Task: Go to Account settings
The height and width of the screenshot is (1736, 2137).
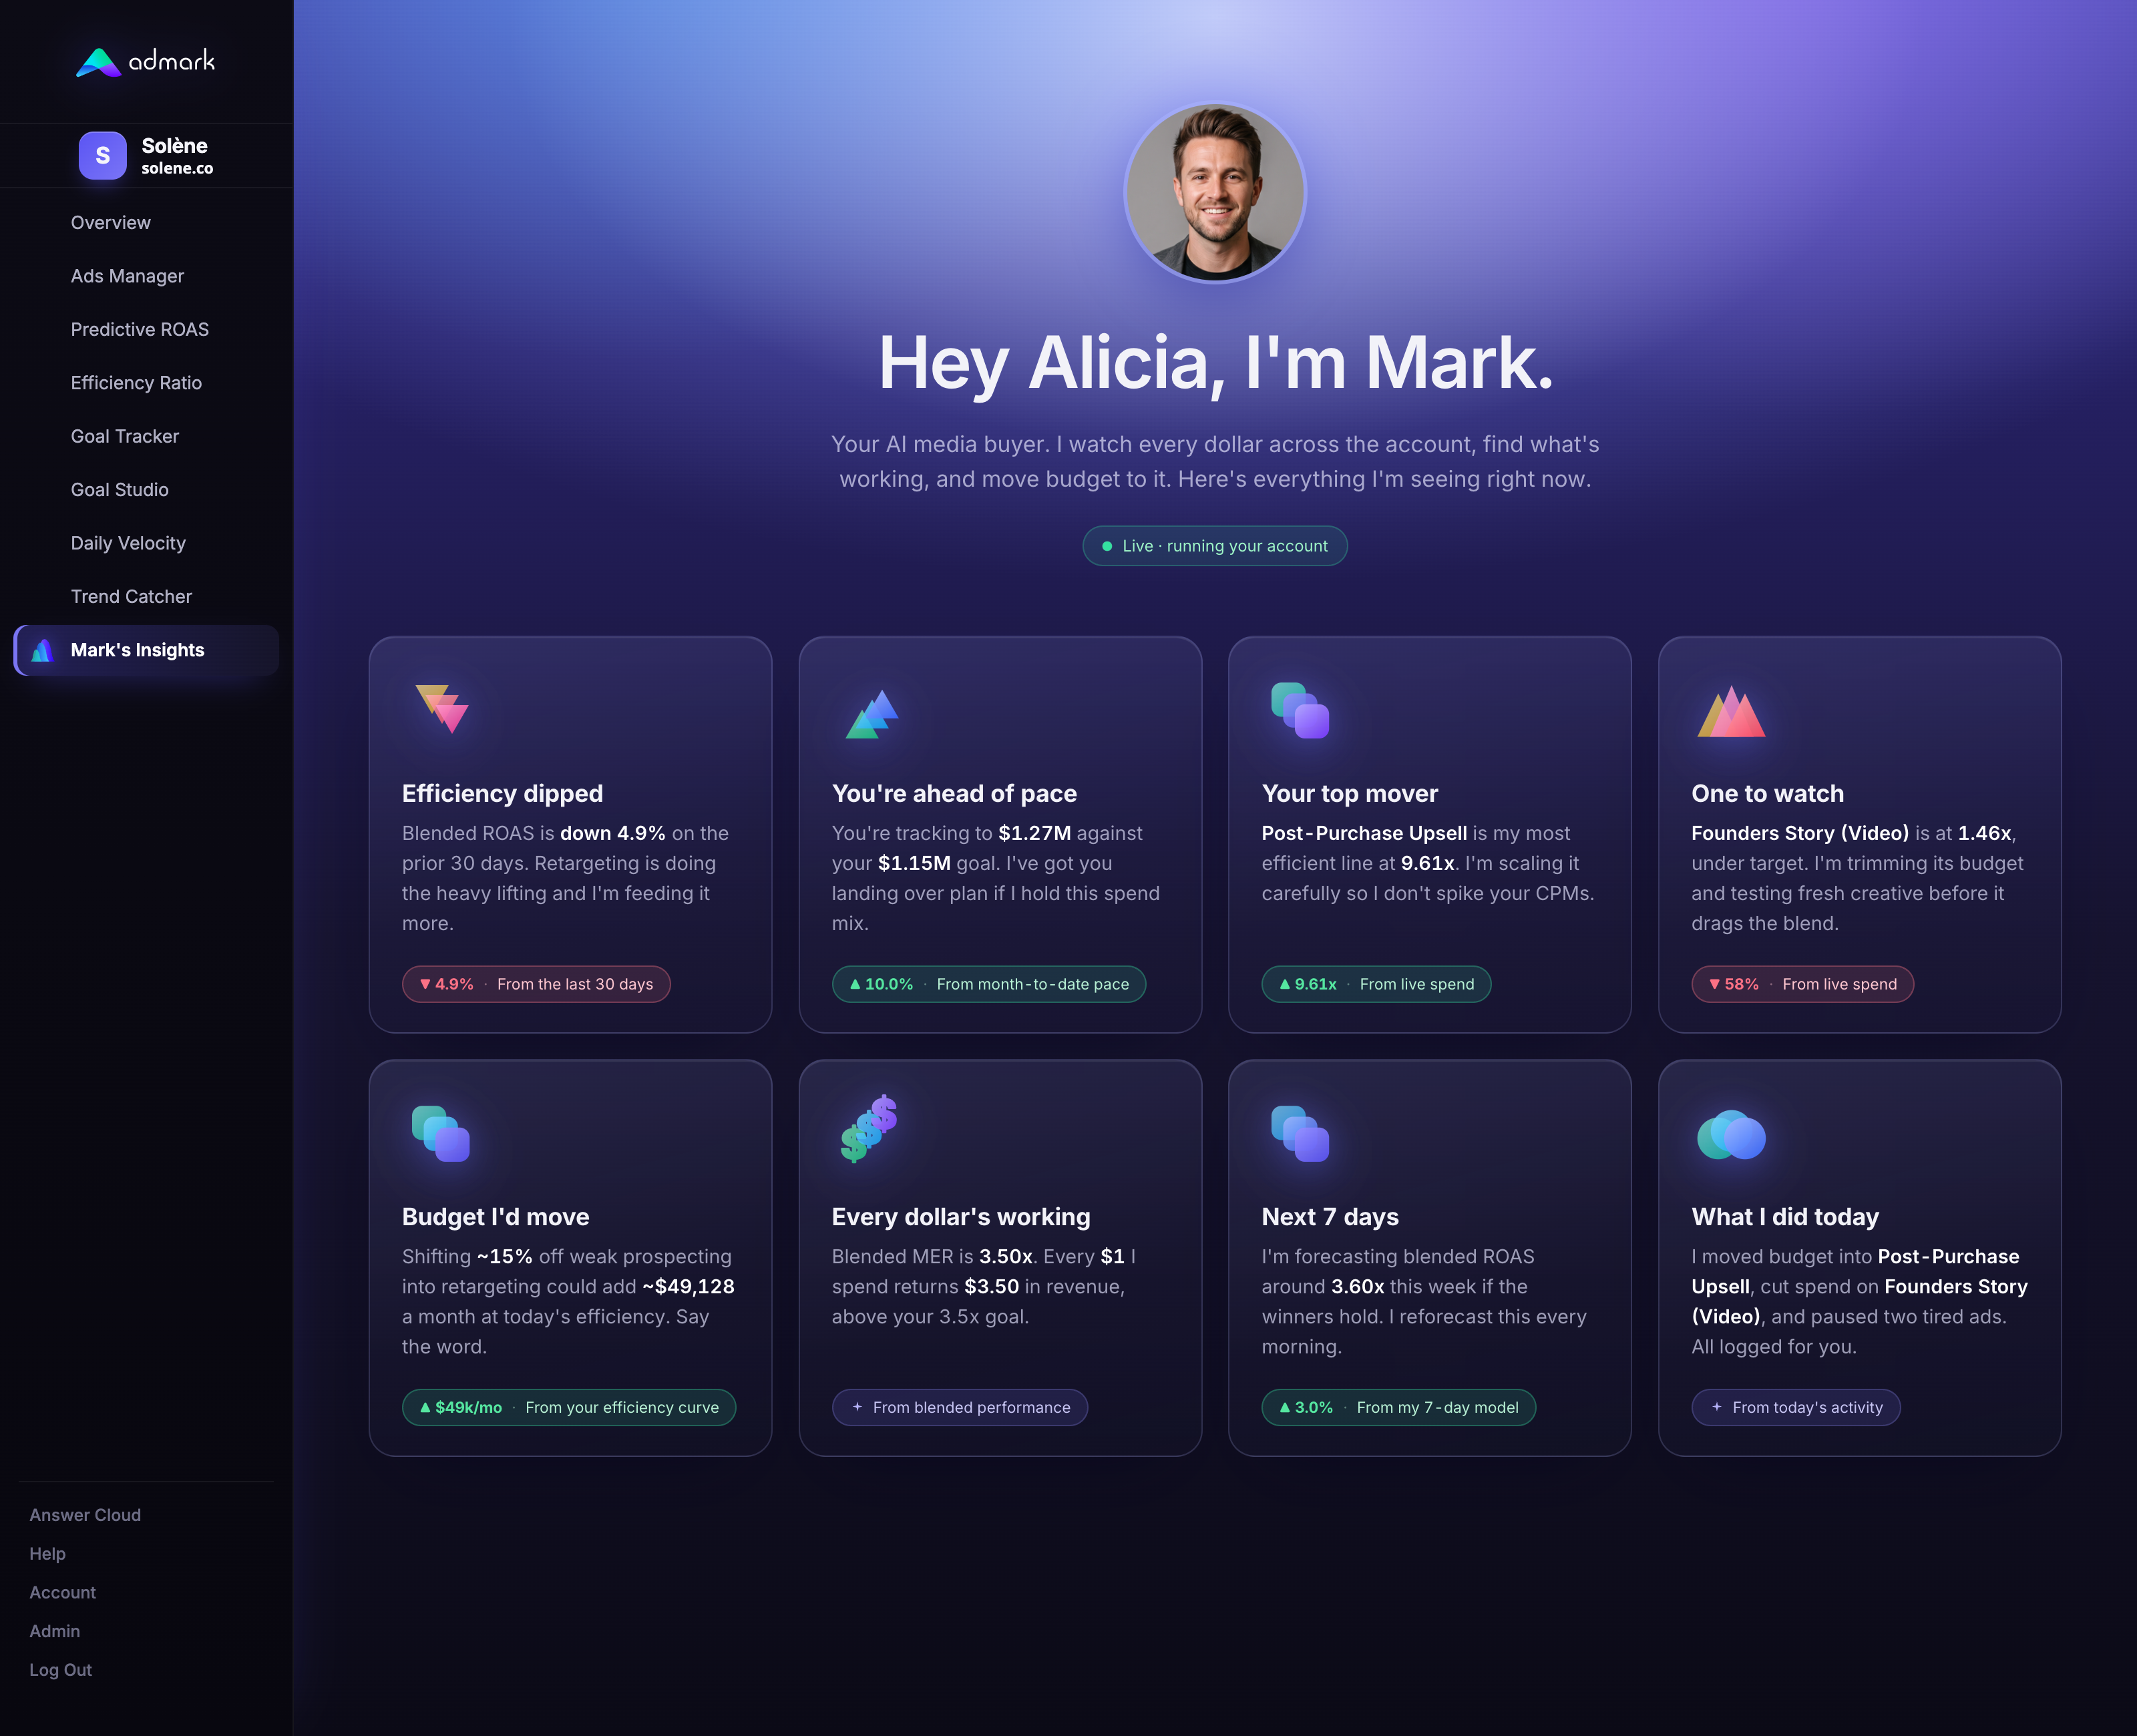Action: (62, 1593)
